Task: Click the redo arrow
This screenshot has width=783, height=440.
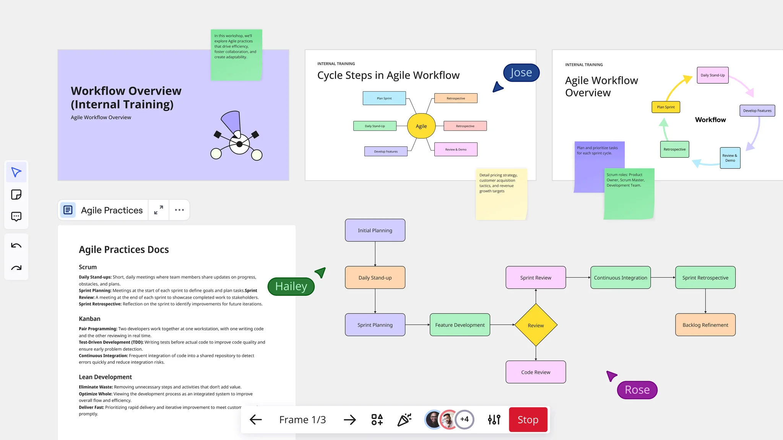Action: point(16,268)
